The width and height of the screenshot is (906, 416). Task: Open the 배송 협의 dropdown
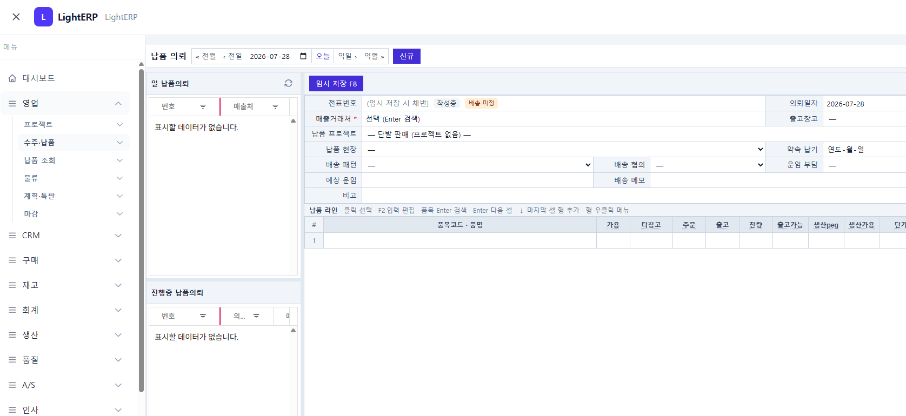tap(708, 165)
